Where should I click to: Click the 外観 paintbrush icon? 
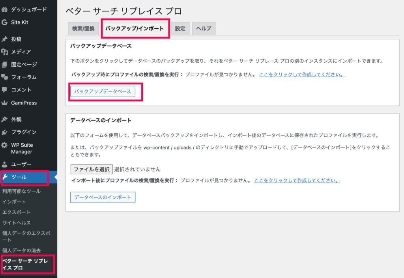click(x=4, y=119)
